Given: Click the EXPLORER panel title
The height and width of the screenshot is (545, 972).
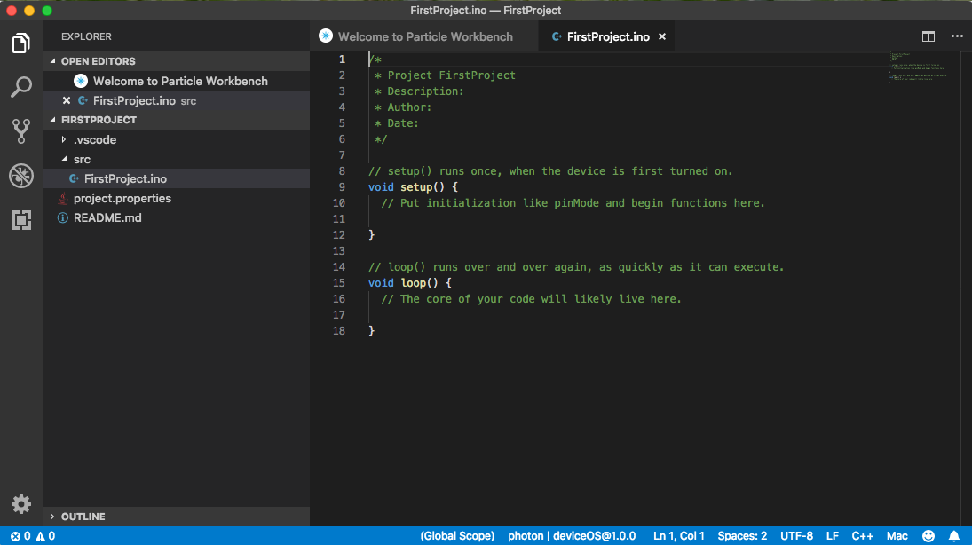Looking at the screenshot, I should pos(86,36).
